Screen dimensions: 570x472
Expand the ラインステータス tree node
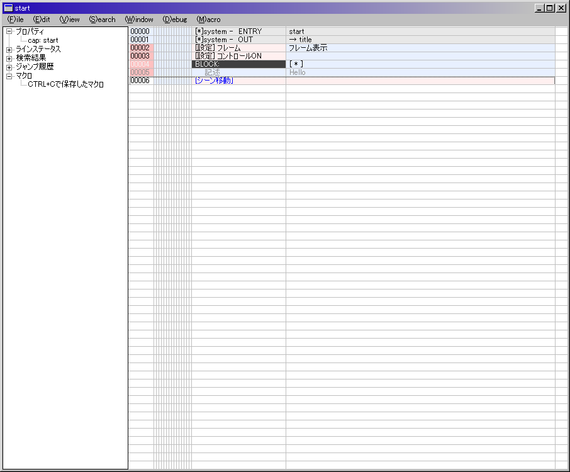pos(9,50)
